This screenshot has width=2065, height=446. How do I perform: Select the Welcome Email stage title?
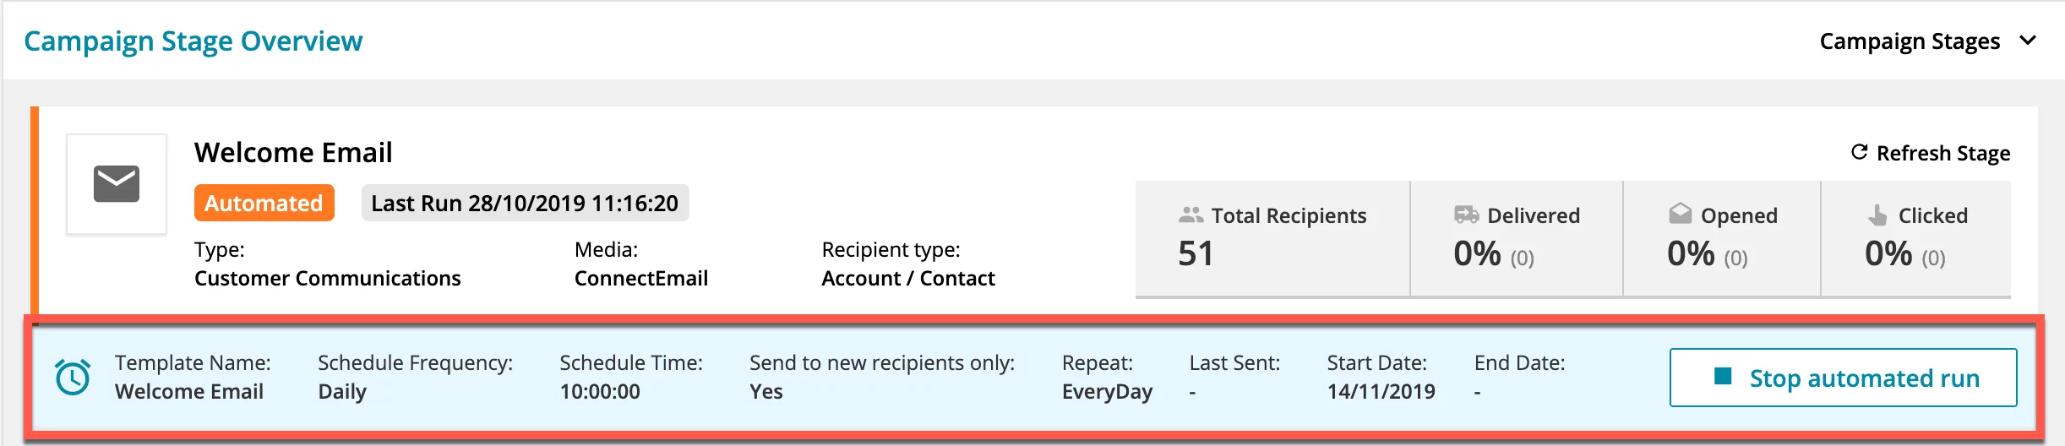click(x=293, y=152)
